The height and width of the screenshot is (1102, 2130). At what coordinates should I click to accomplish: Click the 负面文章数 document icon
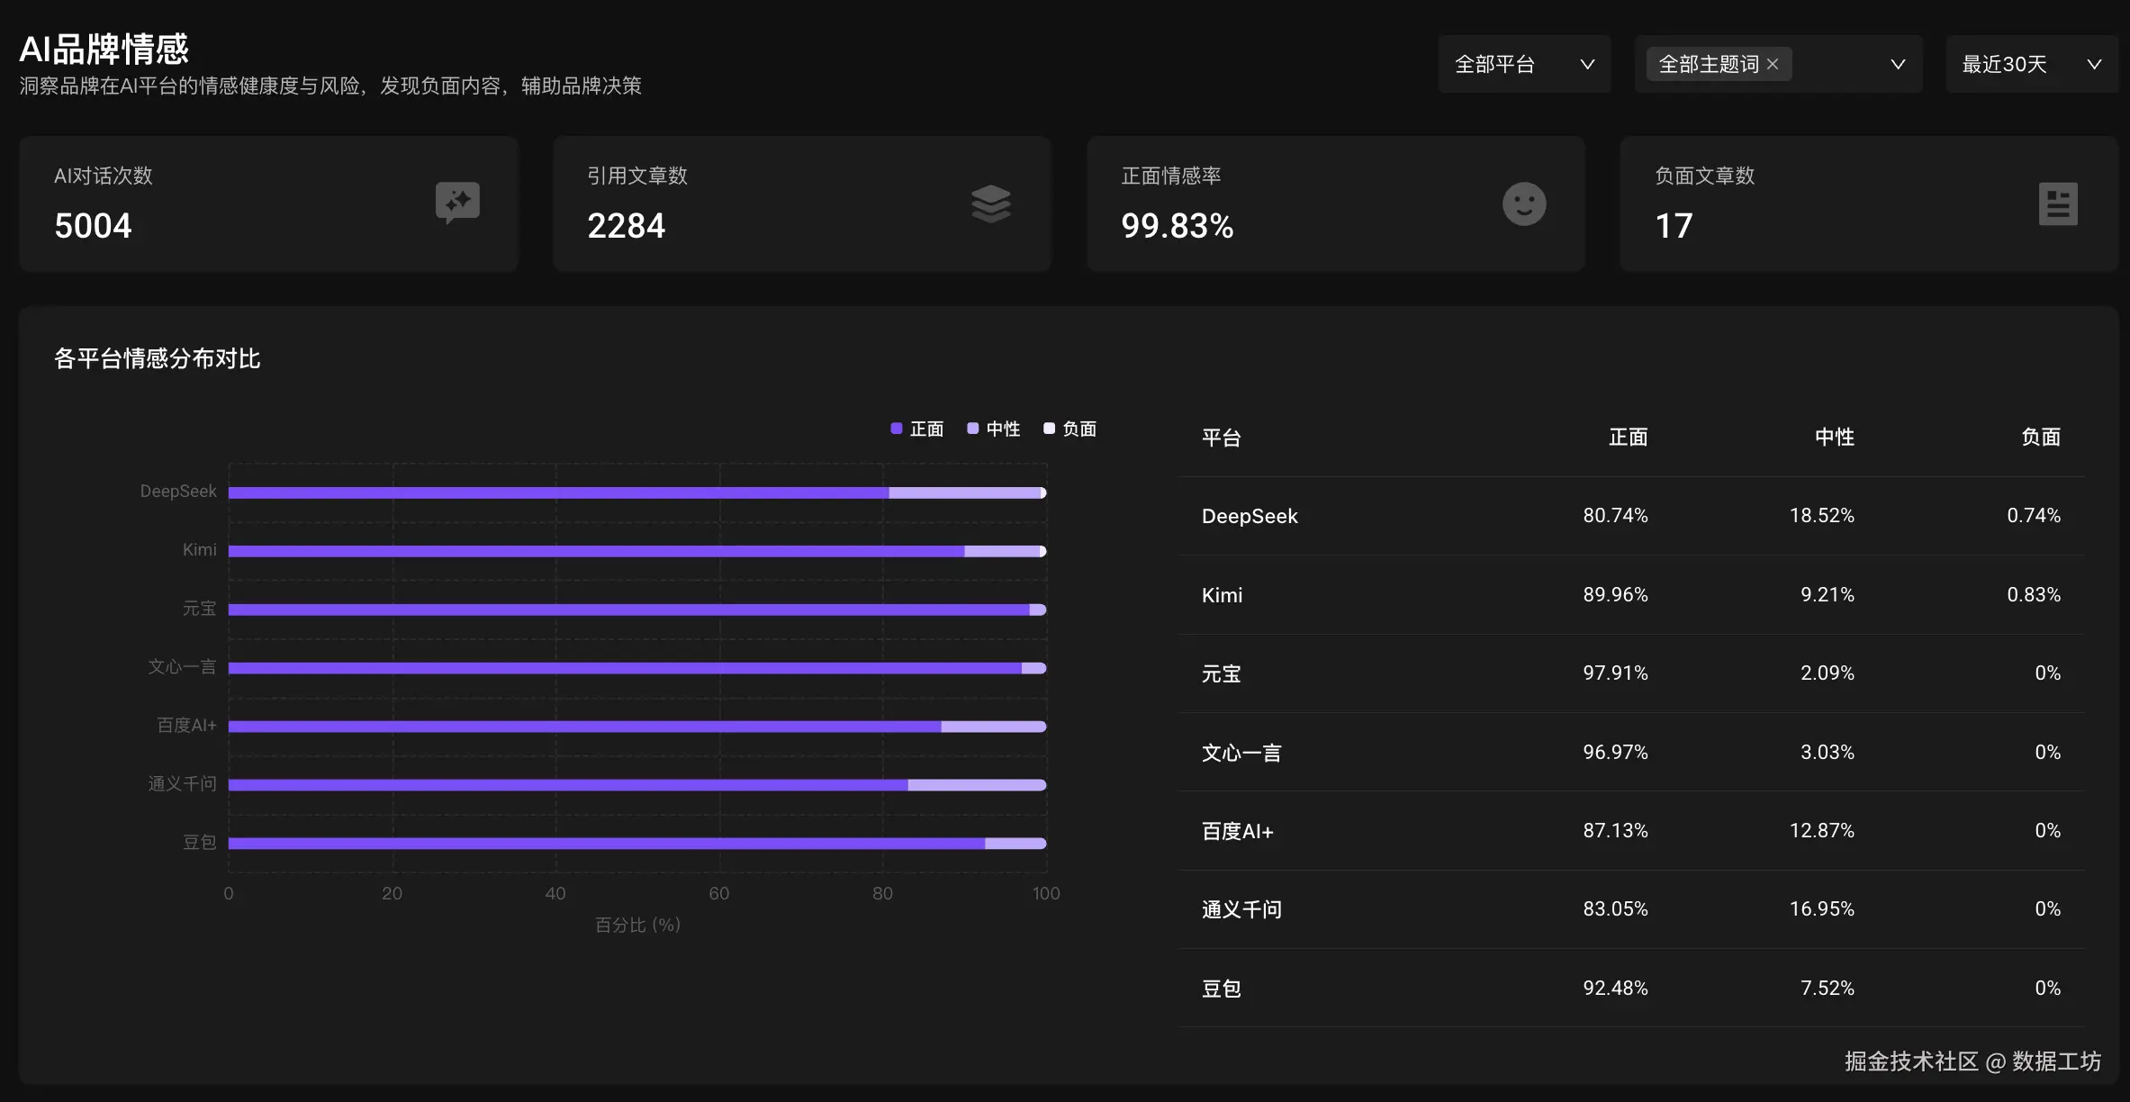click(2057, 204)
